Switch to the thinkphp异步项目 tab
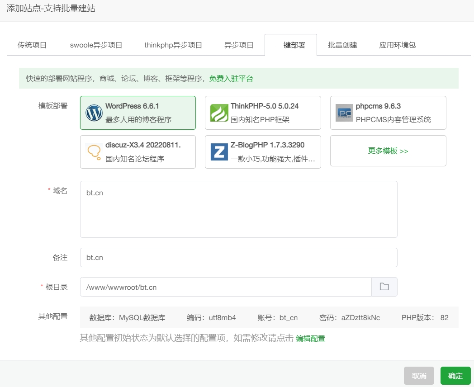 (173, 45)
